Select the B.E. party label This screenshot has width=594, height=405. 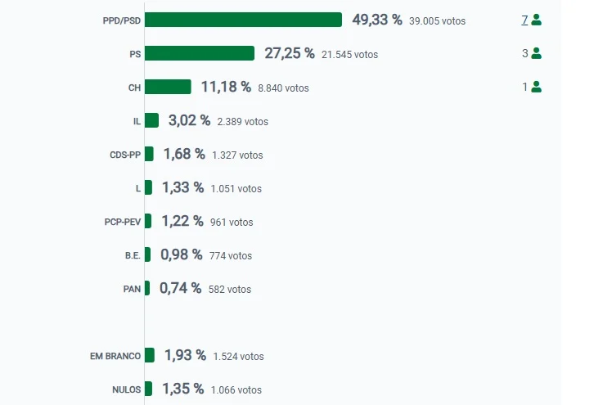[x=133, y=256]
